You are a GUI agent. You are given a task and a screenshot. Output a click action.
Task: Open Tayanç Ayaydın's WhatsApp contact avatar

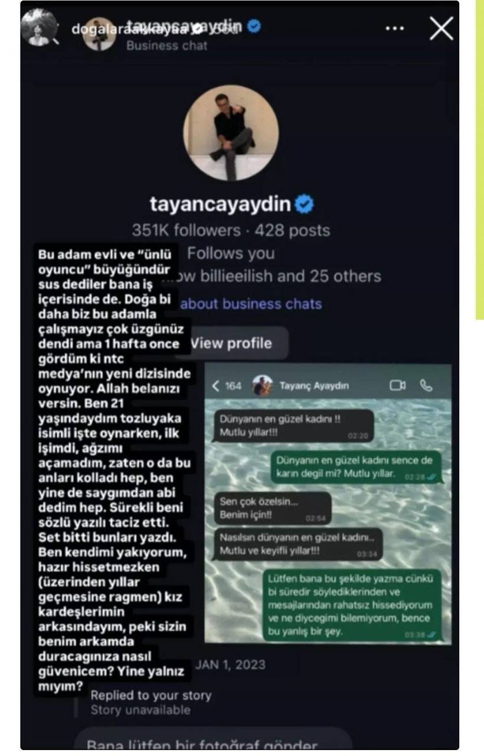pyautogui.click(x=262, y=385)
